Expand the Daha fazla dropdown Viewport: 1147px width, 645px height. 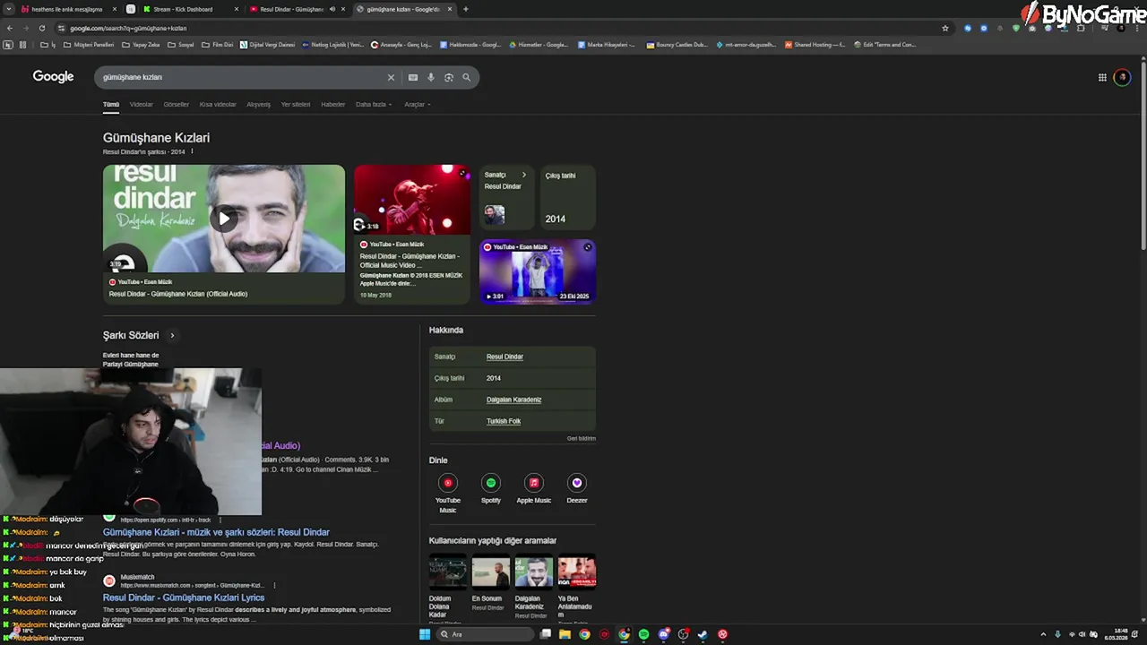(374, 104)
